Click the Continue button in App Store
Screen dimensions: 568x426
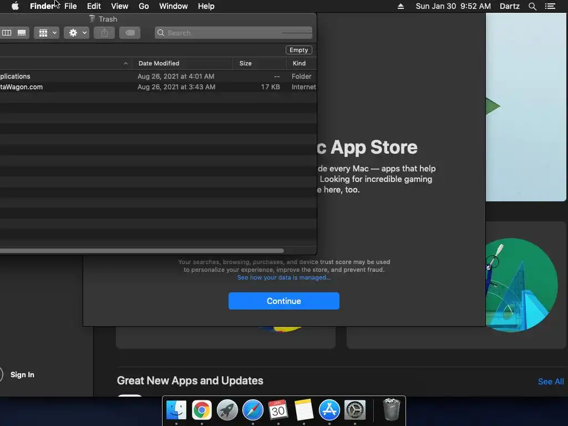coord(283,301)
